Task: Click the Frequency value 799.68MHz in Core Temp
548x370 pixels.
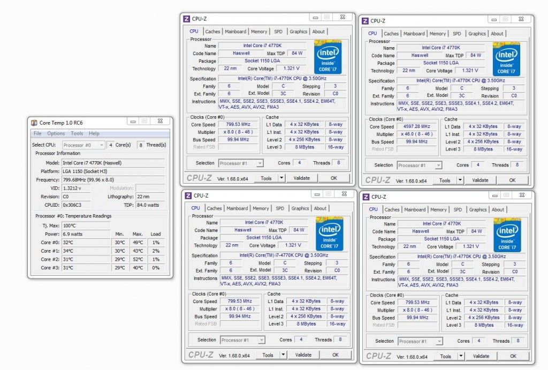Action: click(113, 180)
